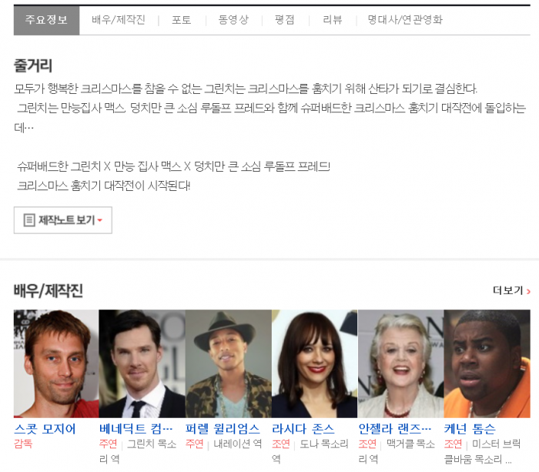The width and height of the screenshot is (539, 472).
Task: Click the 스콧 모지어 name link
Action: [x=45, y=429]
